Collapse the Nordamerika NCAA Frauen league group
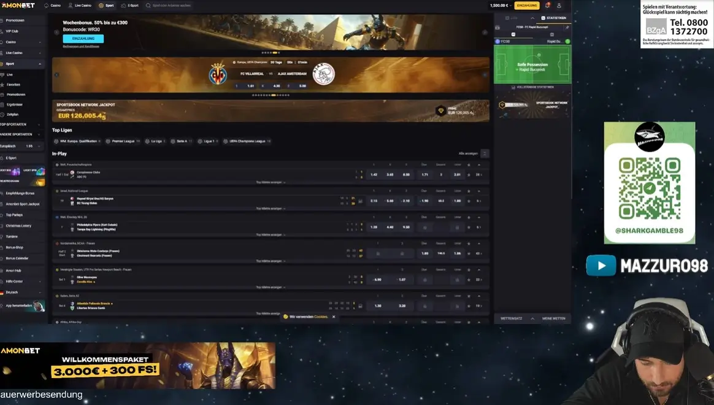The height and width of the screenshot is (405, 714). pos(478,244)
